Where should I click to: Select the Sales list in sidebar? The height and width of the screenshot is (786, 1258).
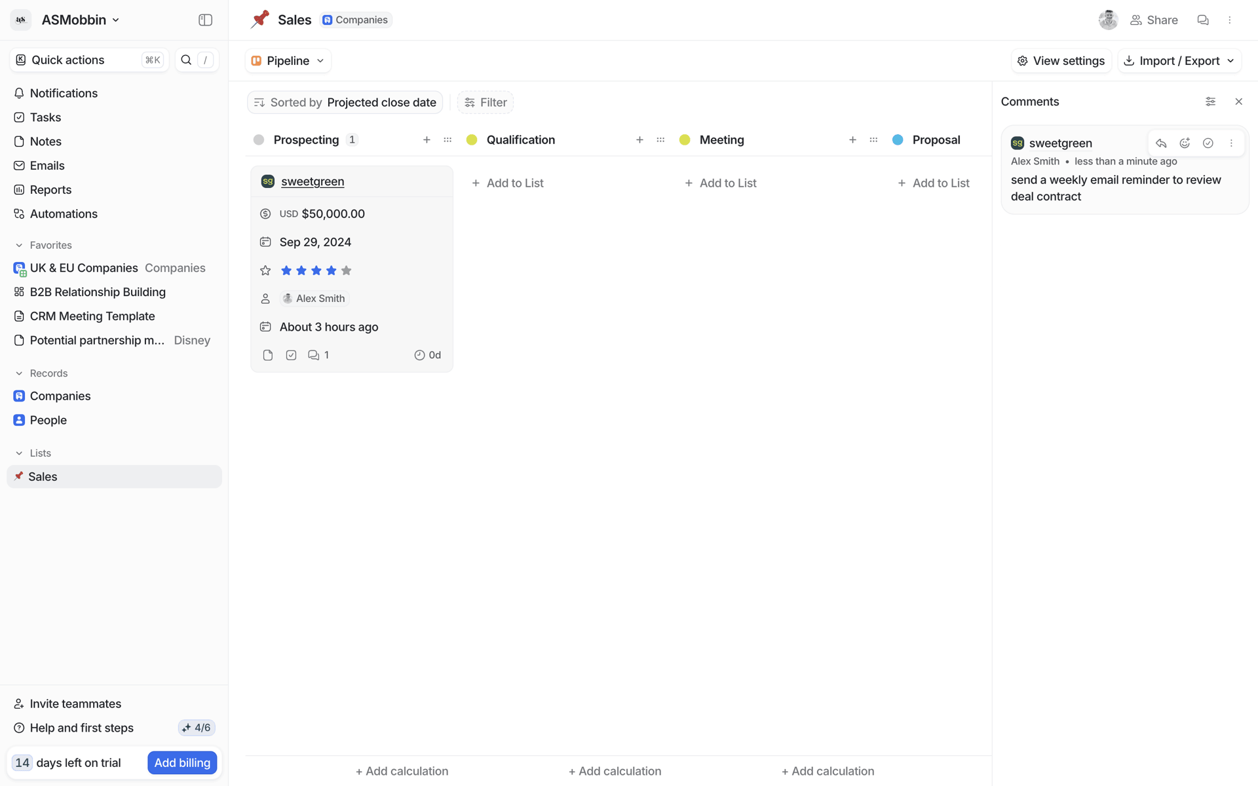click(114, 477)
